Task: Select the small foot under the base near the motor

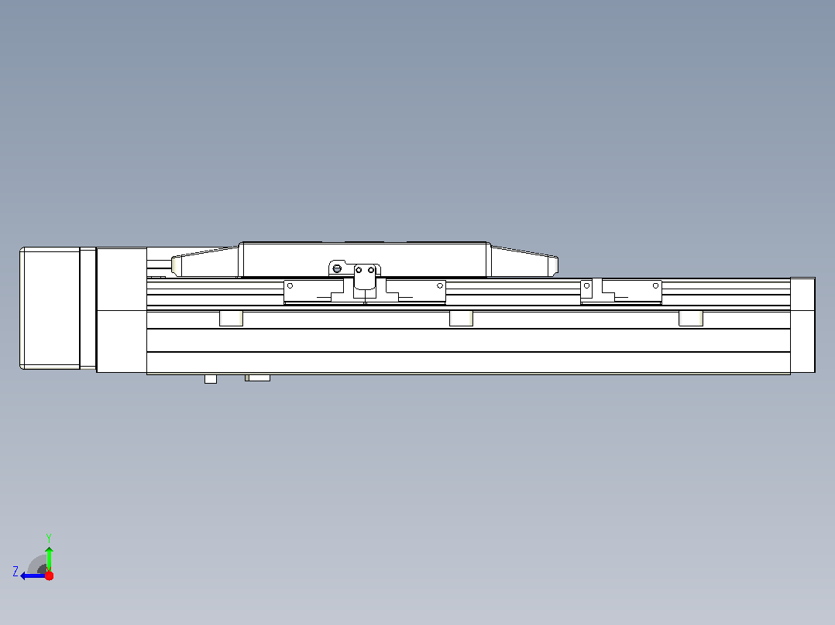Action: click(211, 379)
